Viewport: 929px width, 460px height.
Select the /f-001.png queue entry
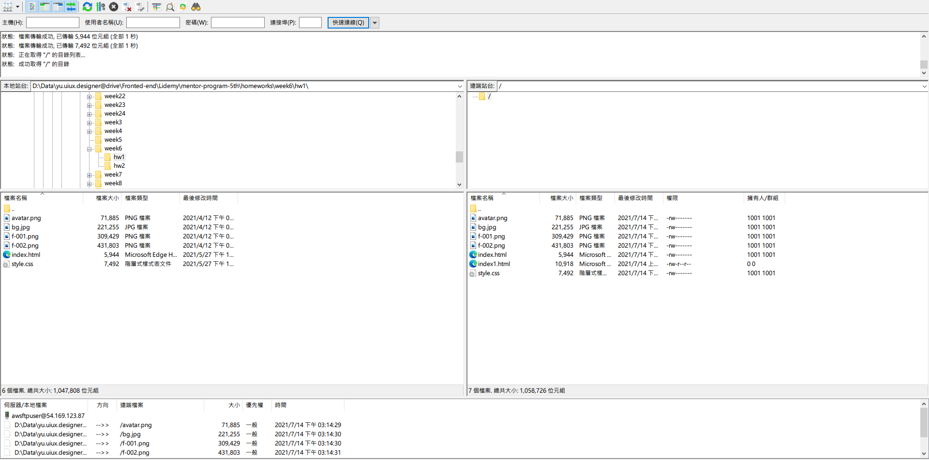(x=135, y=444)
